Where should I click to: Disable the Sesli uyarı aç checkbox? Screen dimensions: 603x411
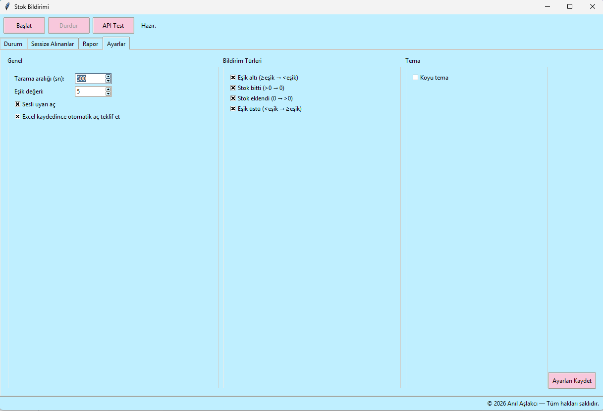click(x=17, y=104)
